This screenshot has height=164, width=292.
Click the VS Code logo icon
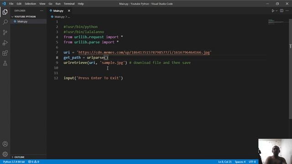tap(4, 4)
